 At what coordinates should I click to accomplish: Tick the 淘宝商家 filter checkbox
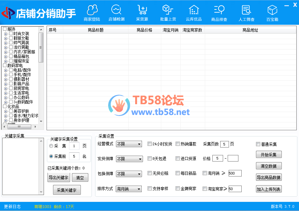click(205, 189)
